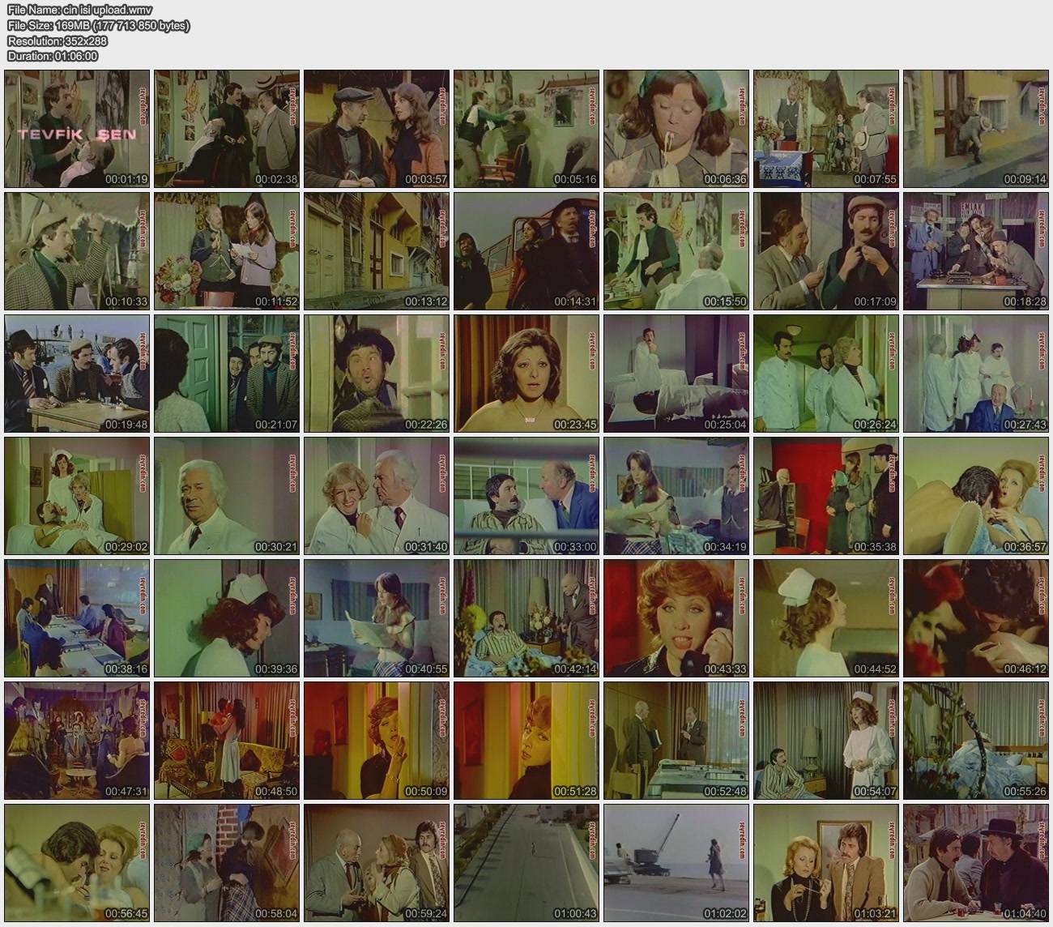This screenshot has height=927, width=1053.
Task: Click the frame stamped 00:13:12
Action: [x=377, y=251]
